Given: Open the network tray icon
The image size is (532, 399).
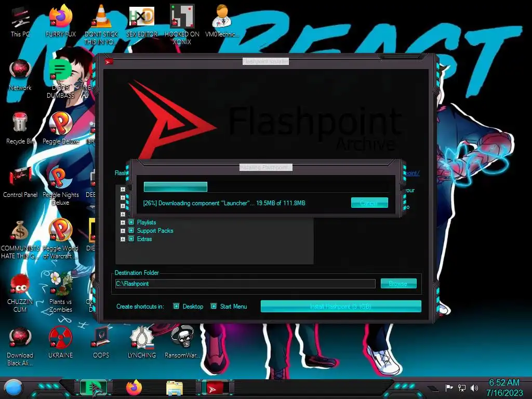Looking at the screenshot, I should tap(462, 388).
